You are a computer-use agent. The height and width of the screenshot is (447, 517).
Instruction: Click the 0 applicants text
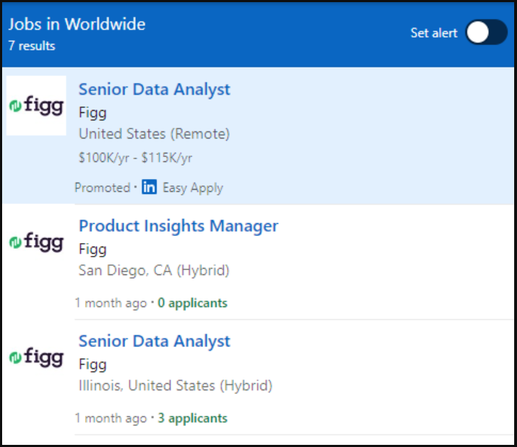tap(193, 303)
